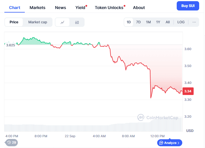Choose the 1Y time range
Viewport: 205px width, 148px height.
158,22
